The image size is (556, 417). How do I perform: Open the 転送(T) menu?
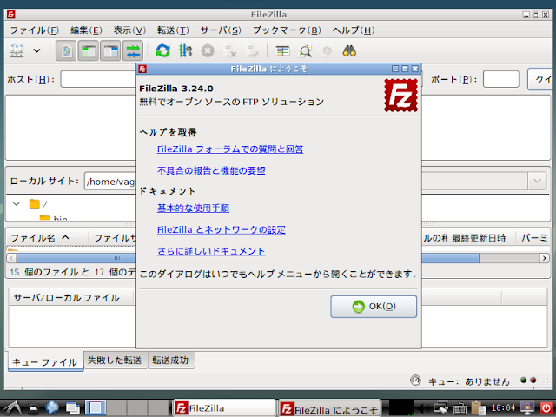(173, 30)
